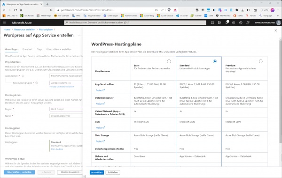Click the hosting panel vertical scrollbar
Screen dimensions: 282x178
281,91
